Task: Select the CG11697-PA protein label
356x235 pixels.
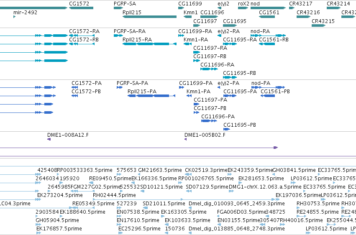Action: click(x=210, y=100)
